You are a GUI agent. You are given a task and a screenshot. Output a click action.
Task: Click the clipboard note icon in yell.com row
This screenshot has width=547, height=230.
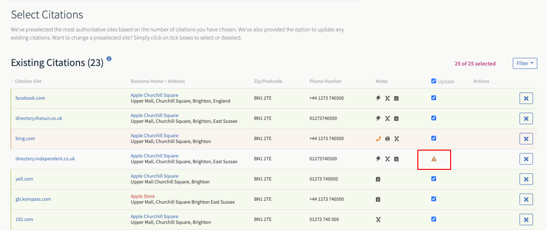click(x=378, y=179)
